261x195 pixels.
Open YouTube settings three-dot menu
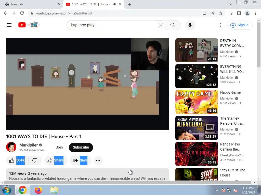220,25
